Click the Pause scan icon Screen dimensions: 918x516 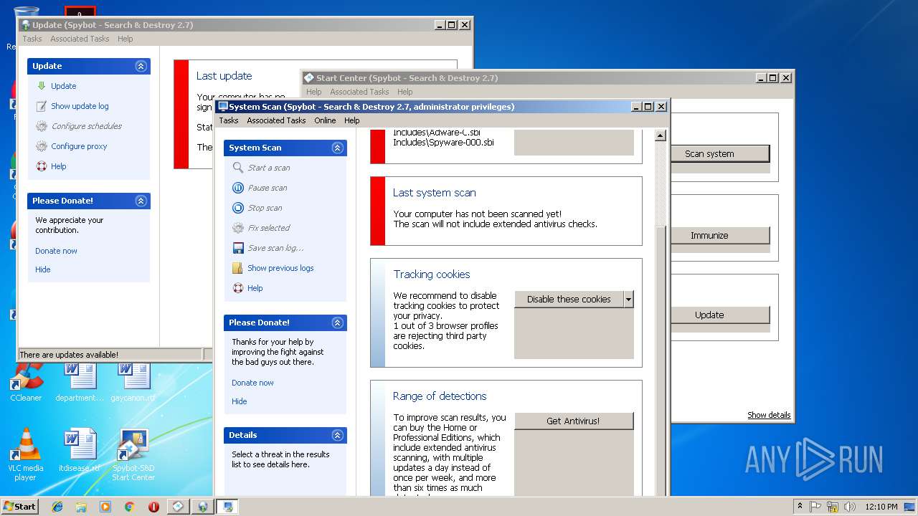point(238,188)
